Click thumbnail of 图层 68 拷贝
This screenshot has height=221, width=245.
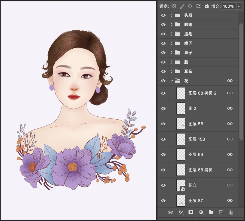click(x=181, y=170)
